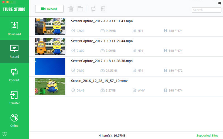Click the size icon beside 9.29MB

pyautogui.click(x=102, y=30)
